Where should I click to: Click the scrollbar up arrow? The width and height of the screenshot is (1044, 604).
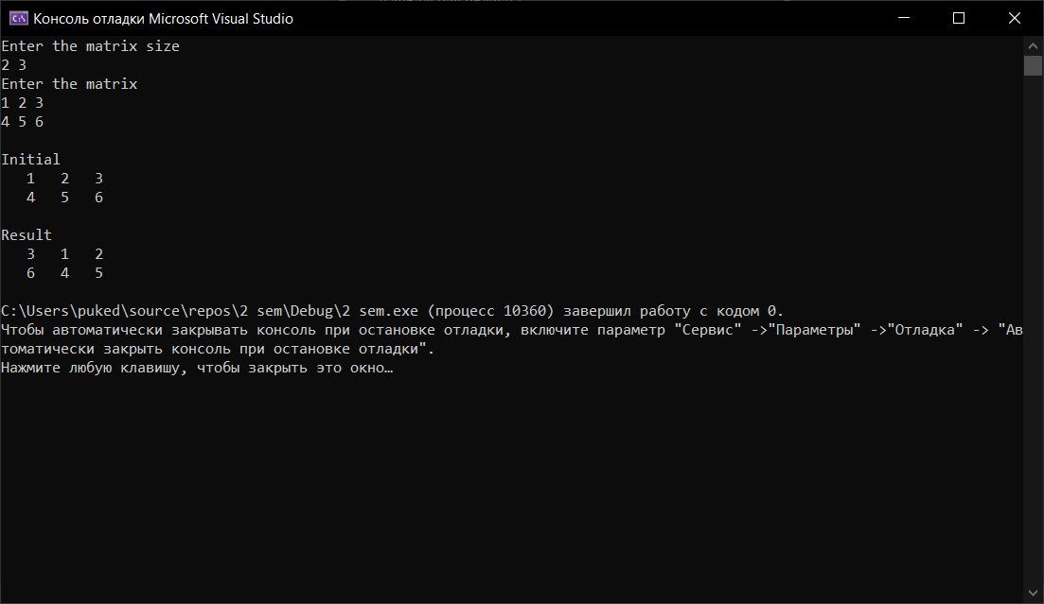pos(1033,45)
